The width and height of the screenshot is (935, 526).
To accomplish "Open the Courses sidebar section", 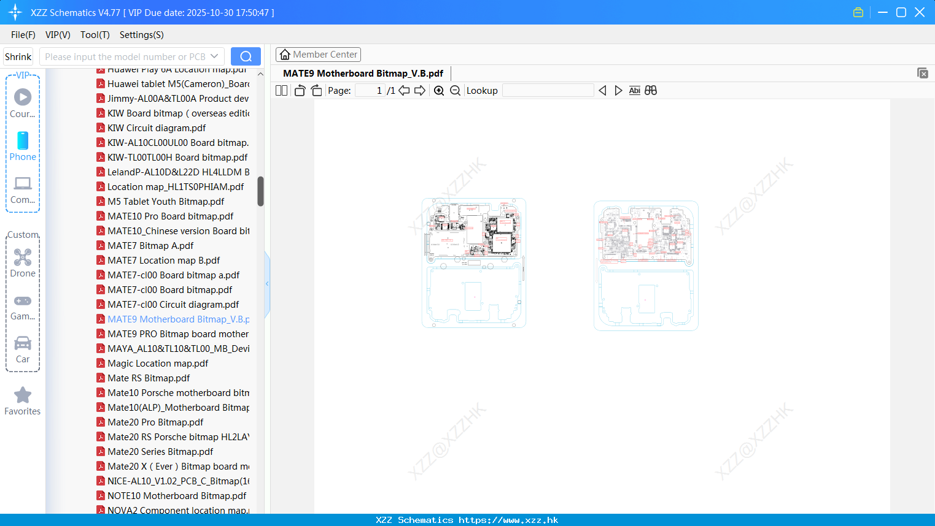I will click(23, 103).
